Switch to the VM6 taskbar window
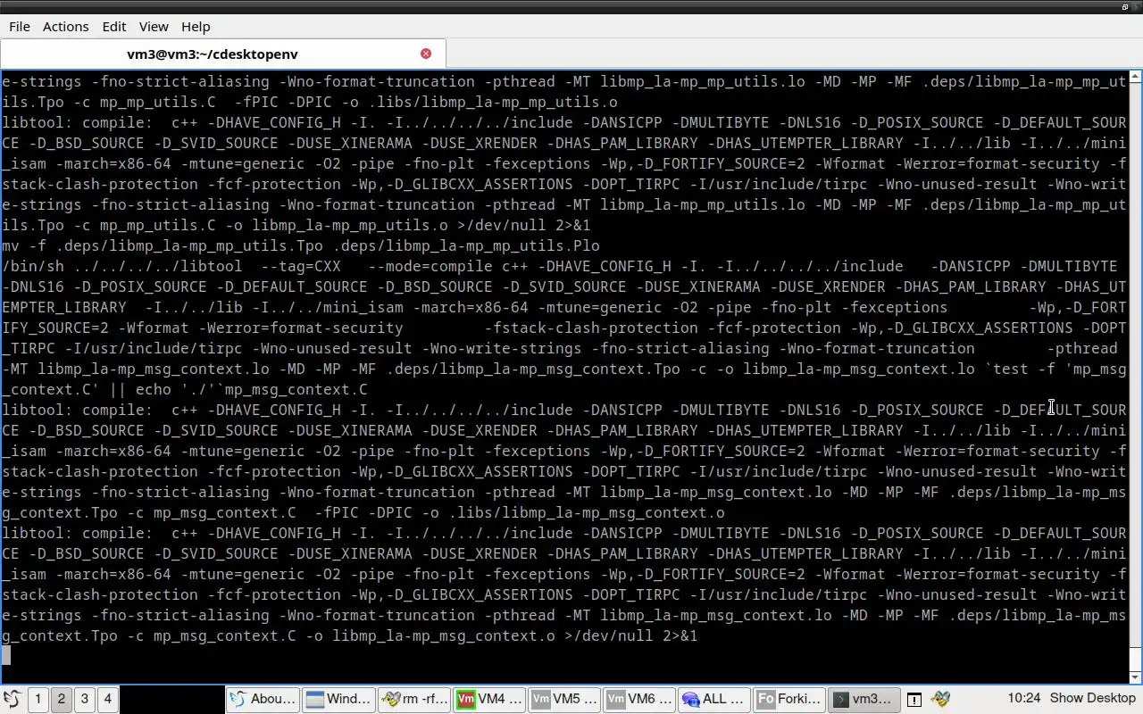The width and height of the screenshot is (1143, 714). pos(639,699)
